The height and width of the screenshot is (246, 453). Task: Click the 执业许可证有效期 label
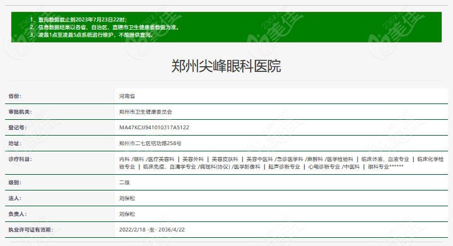pos(31,230)
